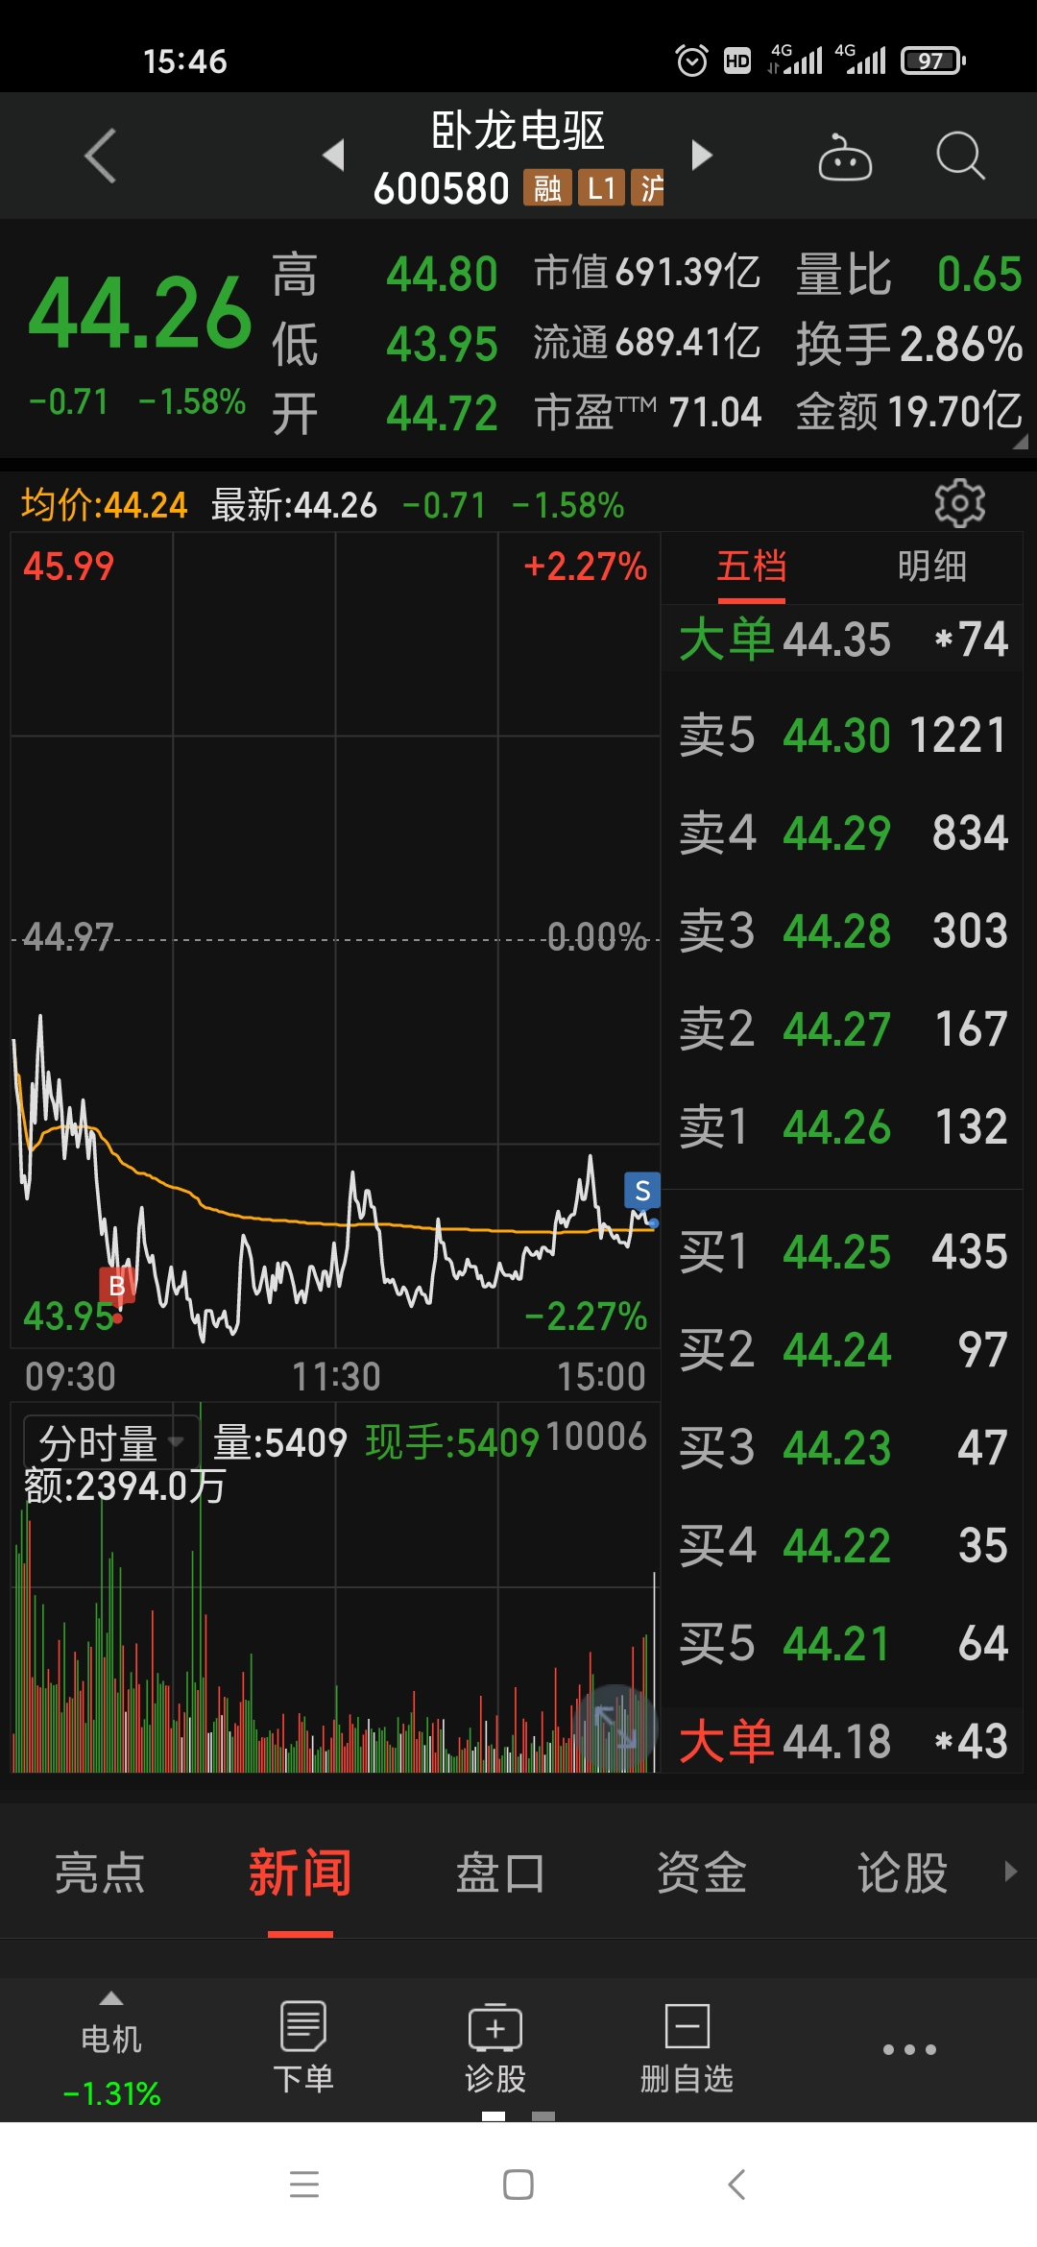This screenshot has height=2247, width=1037.
Task: Switch to next stock with right triangle
Action: [x=702, y=155]
